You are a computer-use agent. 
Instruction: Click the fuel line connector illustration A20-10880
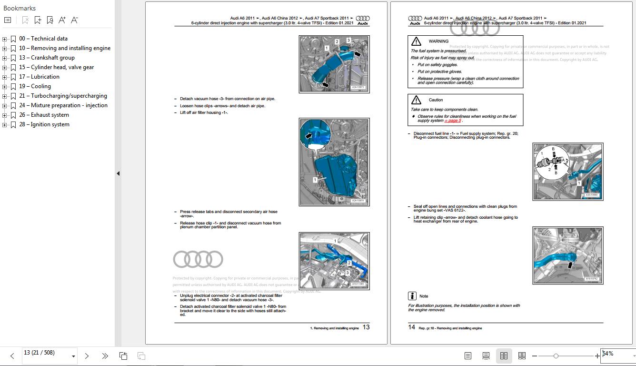tap(568, 172)
